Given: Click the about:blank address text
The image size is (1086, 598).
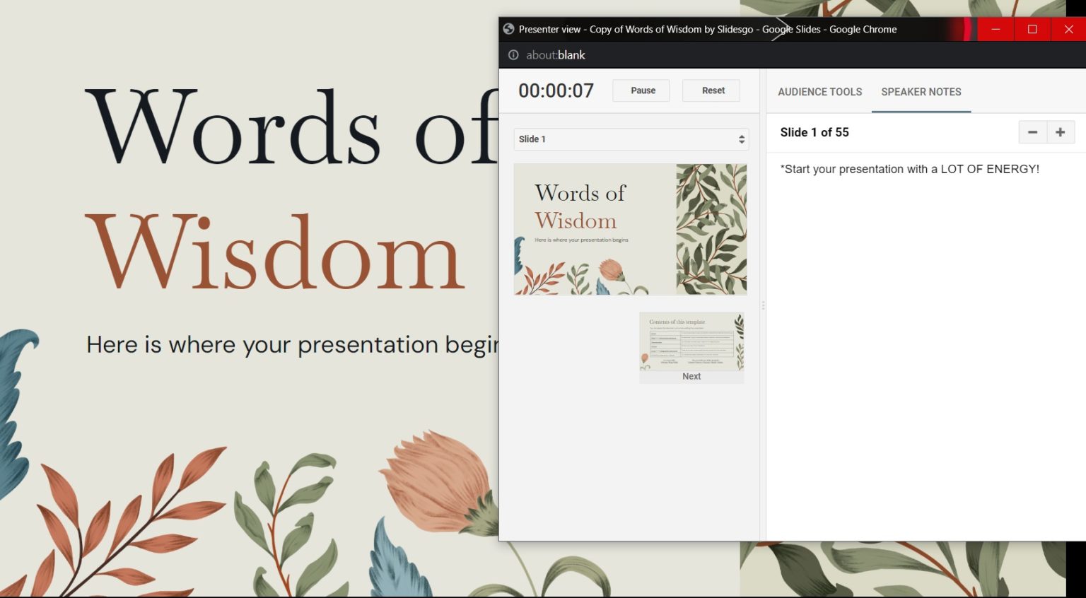Looking at the screenshot, I should (x=556, y=55).
